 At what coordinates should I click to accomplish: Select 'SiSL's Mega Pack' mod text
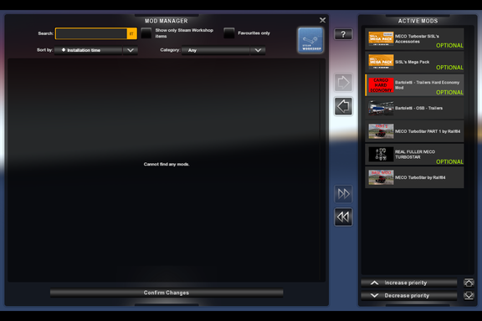coord(413,62)
